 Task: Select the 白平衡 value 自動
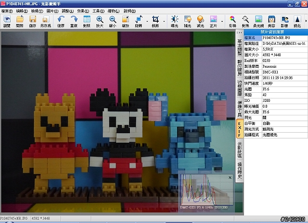point(266,124)
